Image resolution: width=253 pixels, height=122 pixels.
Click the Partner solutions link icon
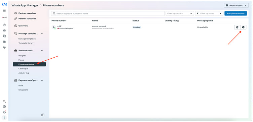[16, 18]
